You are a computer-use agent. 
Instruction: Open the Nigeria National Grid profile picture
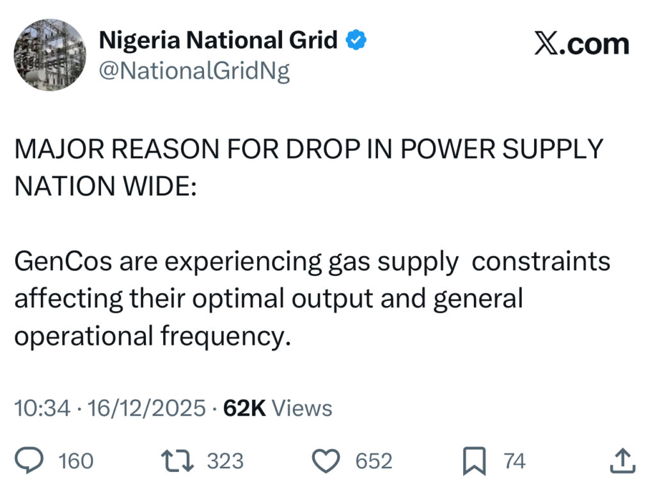pyautogui.click(x=49, y=54)
